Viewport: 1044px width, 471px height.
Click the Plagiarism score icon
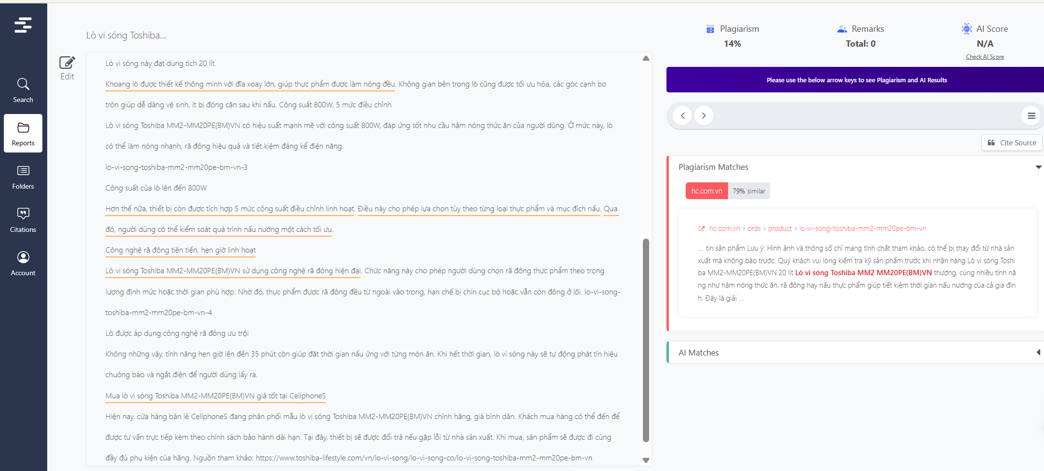[x=710, y=29]
